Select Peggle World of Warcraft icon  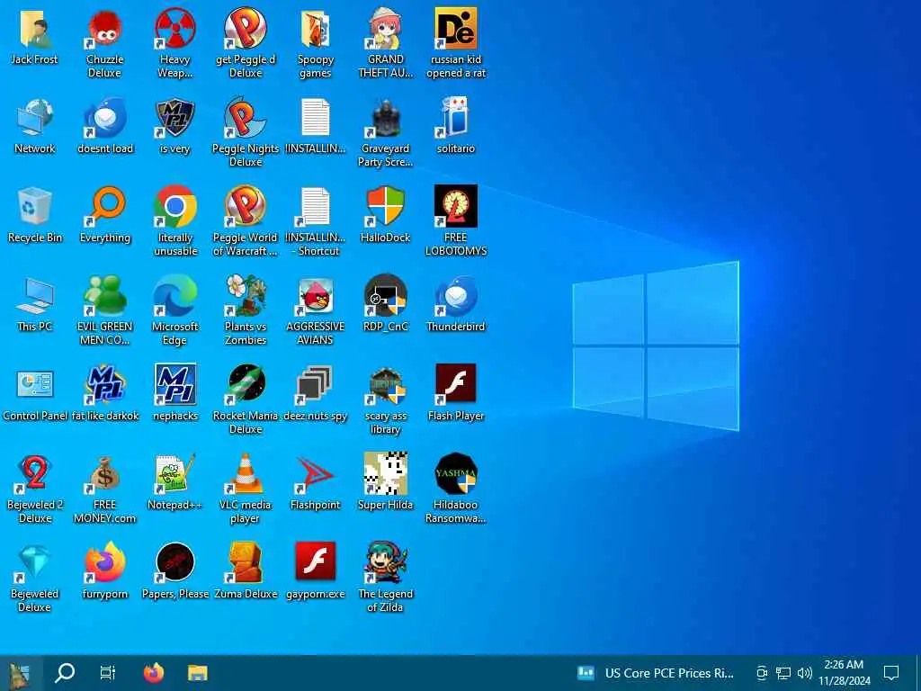[x=246, y=206]
